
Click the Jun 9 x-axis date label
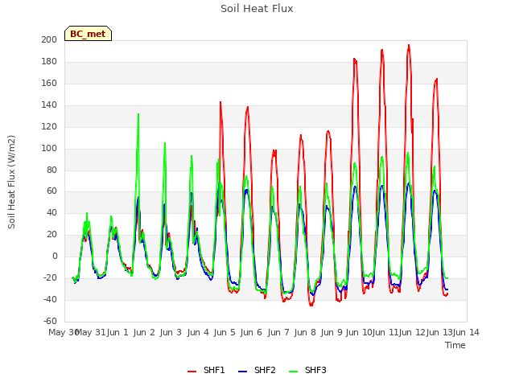332,332
